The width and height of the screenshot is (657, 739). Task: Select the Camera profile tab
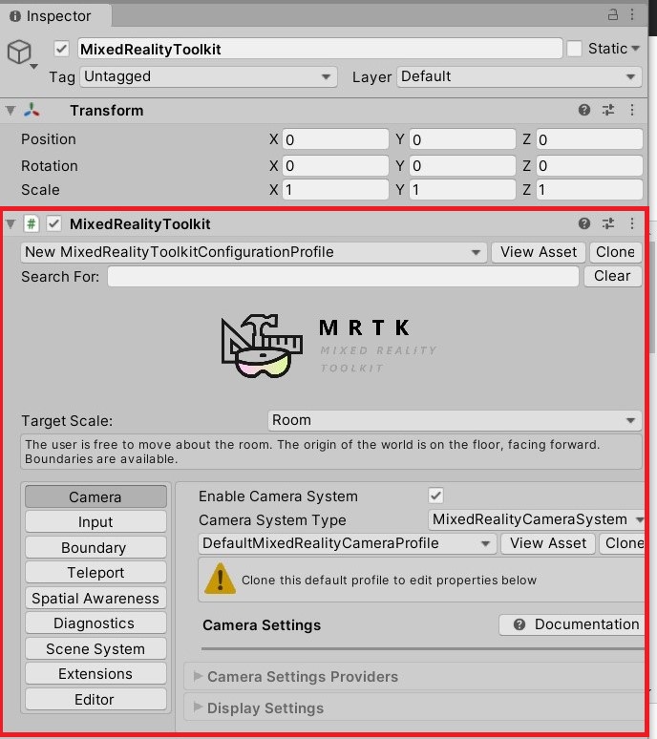pos(95,496)
